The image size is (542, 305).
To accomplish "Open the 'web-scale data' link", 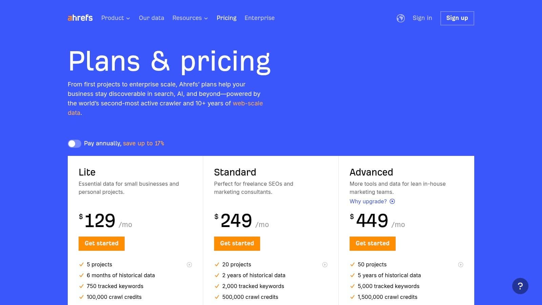I will (247, 103).
